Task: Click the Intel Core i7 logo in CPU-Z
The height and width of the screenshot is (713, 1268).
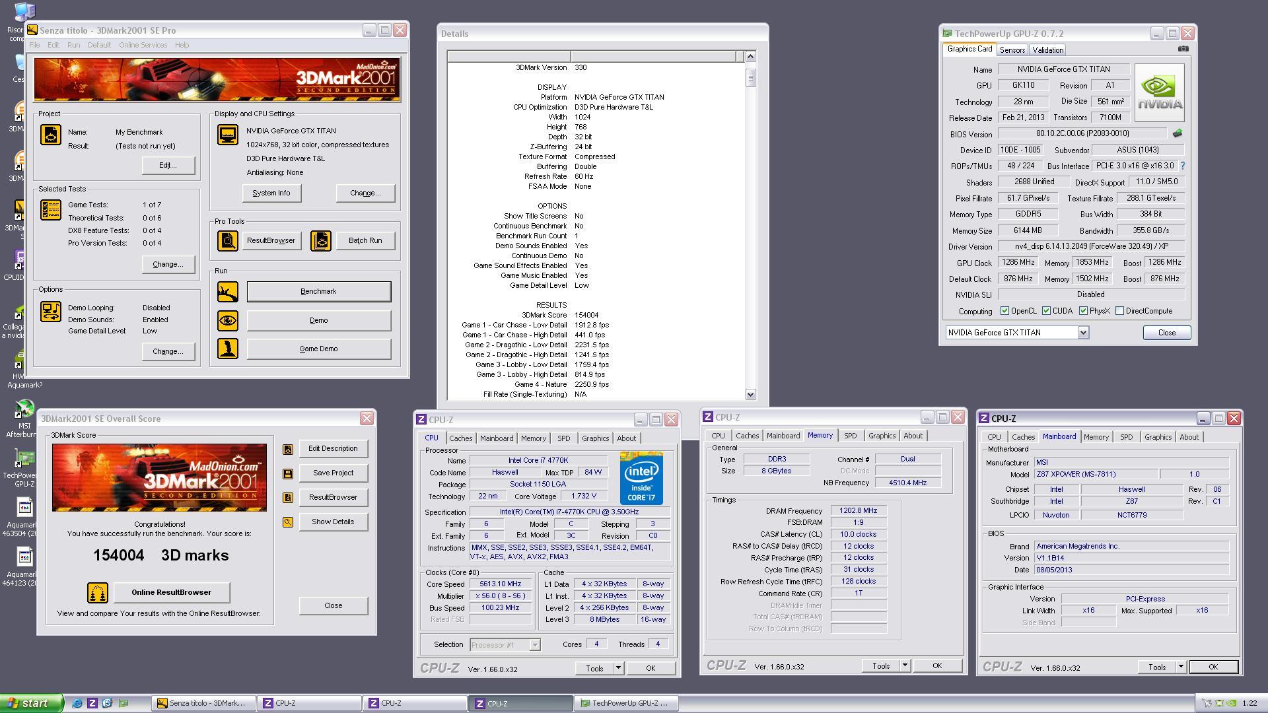Action: [x=641, y=479]
